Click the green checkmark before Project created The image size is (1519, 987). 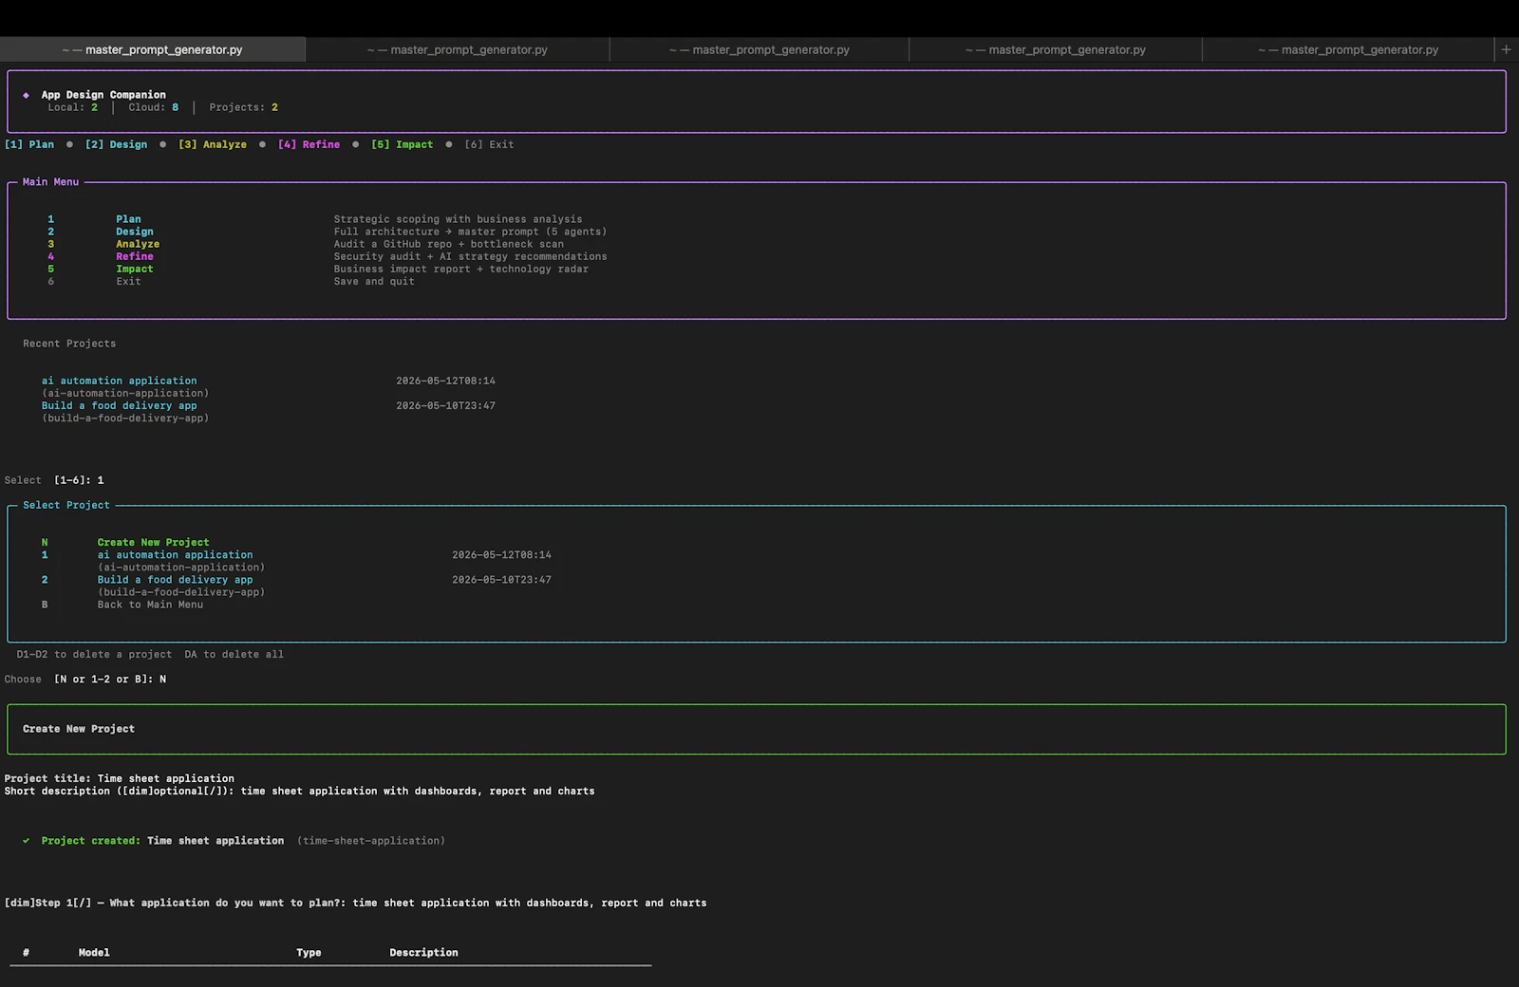click(x=27, y=841)
